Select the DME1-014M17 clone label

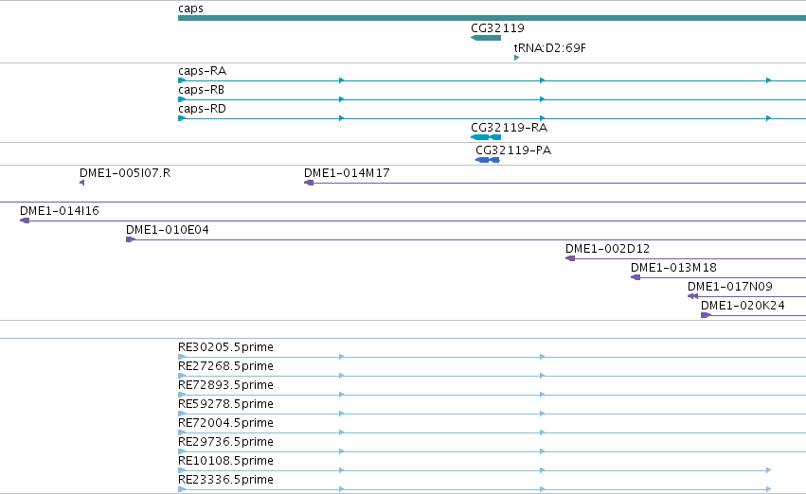[347, 173]
